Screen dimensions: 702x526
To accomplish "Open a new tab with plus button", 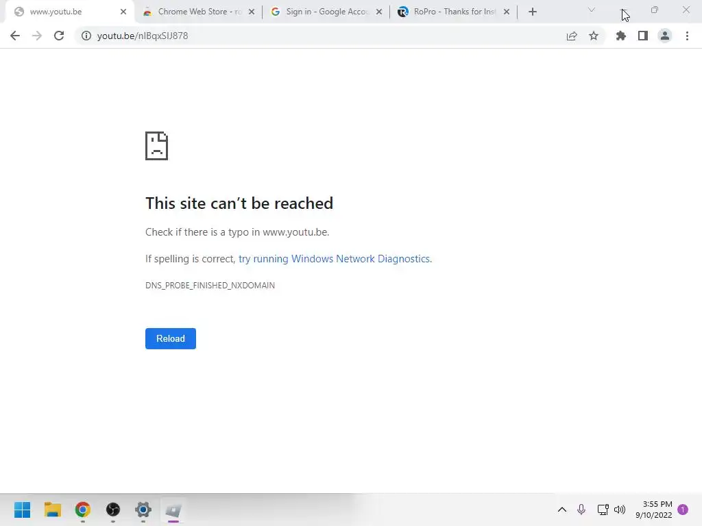I will 532,12.
